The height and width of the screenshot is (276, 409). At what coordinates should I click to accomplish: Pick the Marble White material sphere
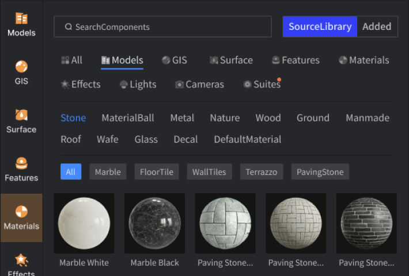[x=84, y=224]
